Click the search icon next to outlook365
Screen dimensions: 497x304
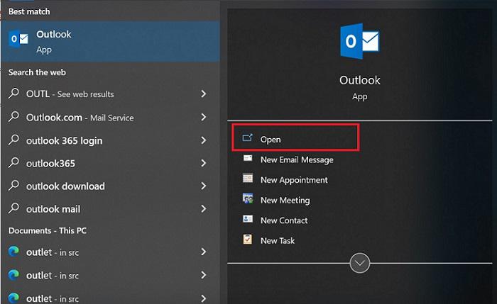13,162
